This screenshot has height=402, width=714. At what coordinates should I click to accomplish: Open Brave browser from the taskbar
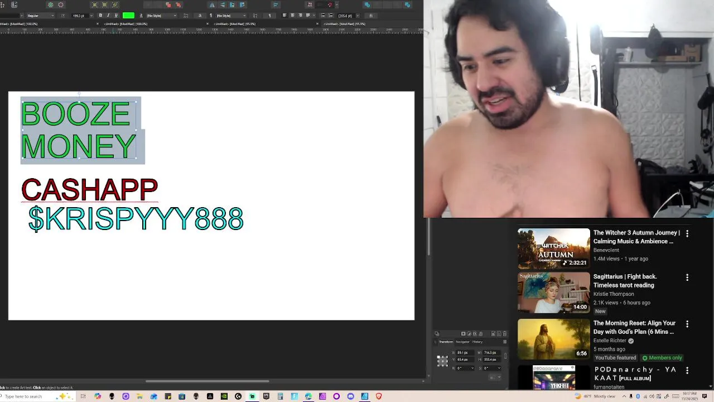click(x=379, y=396)
